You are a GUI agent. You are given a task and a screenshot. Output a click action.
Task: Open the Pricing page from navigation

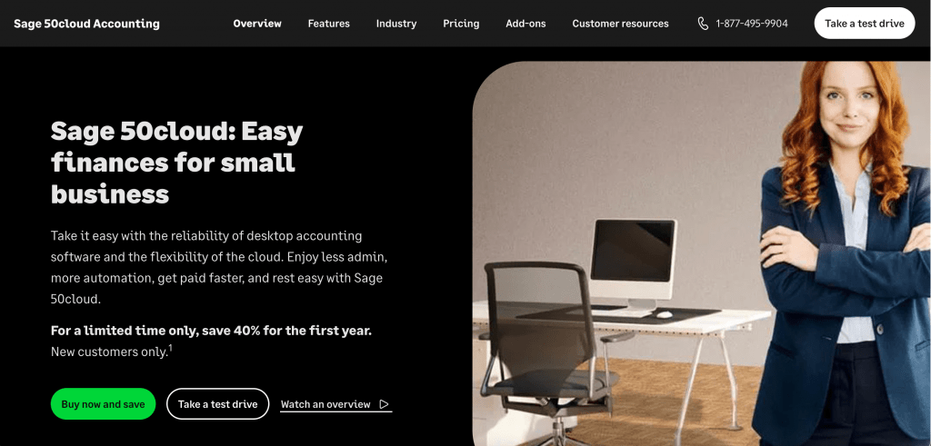(461, 24)
